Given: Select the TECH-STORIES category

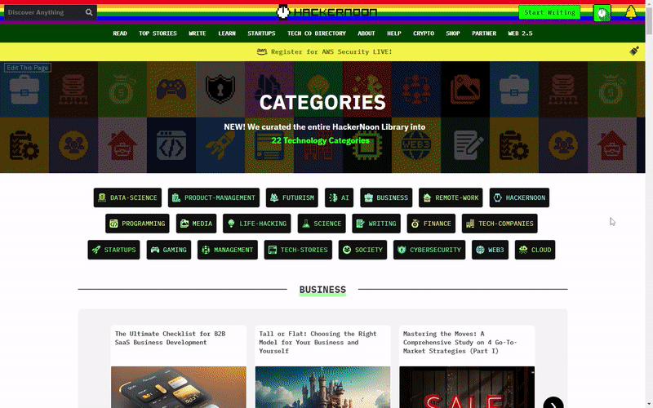Looking at the screenshot, I should coord(298,250).
